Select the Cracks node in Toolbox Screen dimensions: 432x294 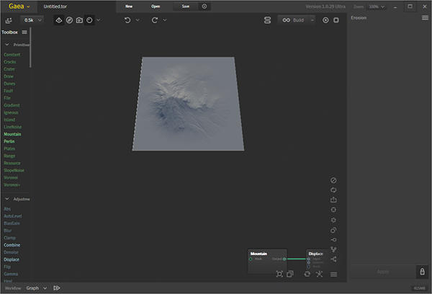[x=10, y=62]
